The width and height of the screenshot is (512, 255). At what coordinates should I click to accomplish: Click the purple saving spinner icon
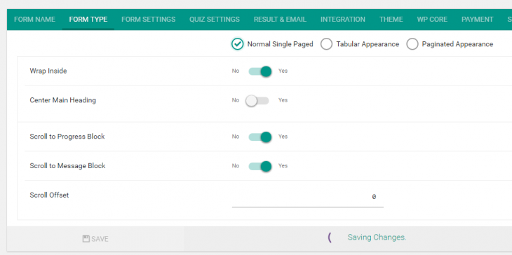tap(330, 237)
